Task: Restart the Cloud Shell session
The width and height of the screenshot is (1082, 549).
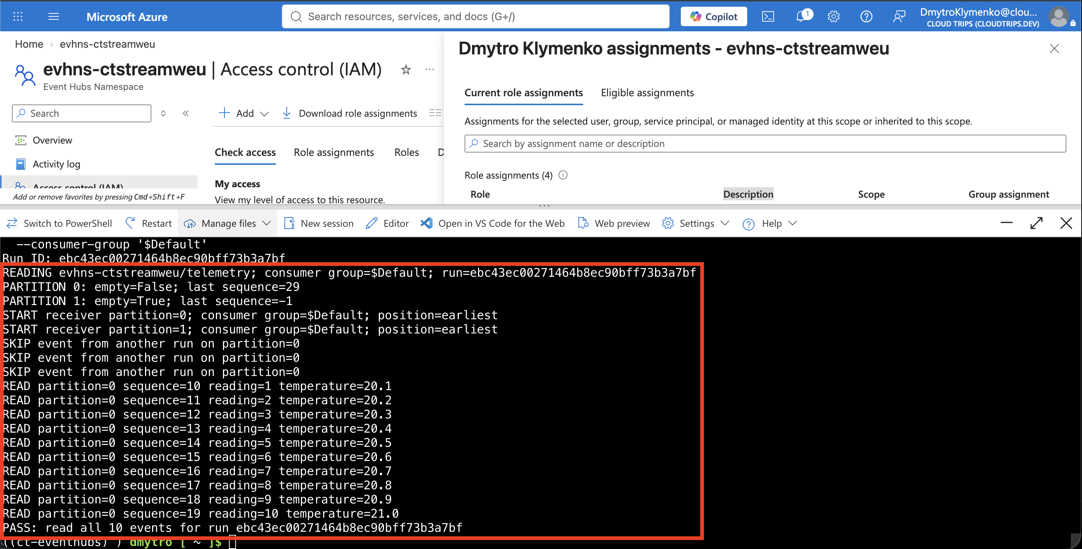Action: pyautogui.click(x=149, y=223)
